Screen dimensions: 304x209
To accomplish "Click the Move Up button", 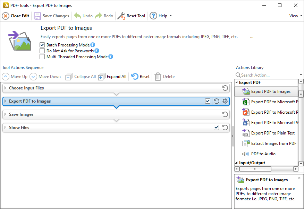I will coord(15,77).
